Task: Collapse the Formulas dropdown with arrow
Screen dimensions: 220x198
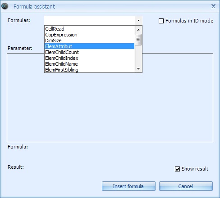Action: [x=138, y=20]
